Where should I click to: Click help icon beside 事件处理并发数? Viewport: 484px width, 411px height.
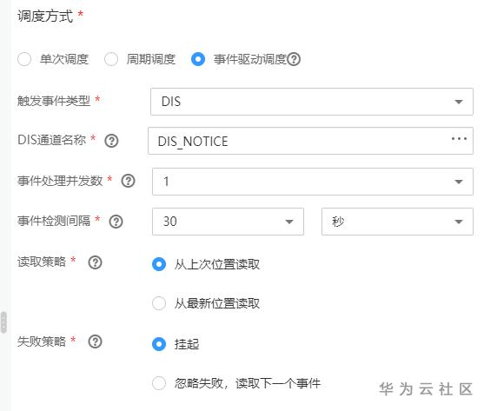[128, 181]
